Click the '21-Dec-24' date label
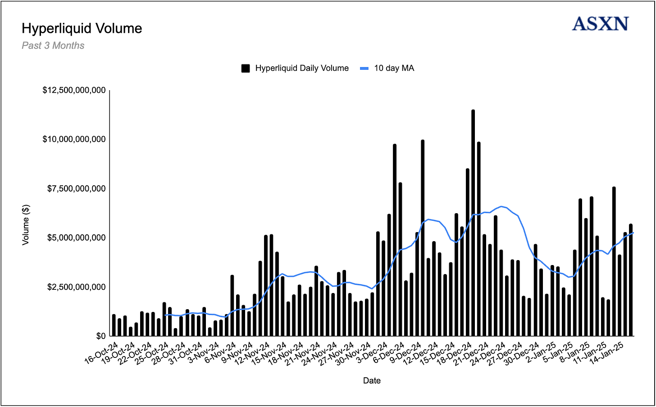 tap(472, 353)
